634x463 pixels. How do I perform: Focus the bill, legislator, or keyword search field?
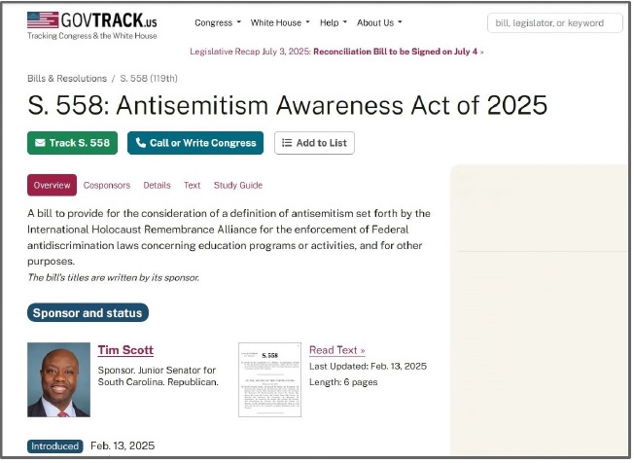(x=554, y=23)
